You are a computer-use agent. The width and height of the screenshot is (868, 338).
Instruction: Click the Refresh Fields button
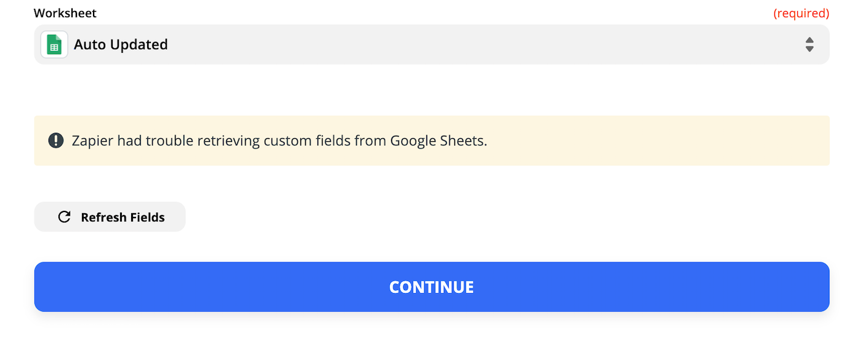tap(110, 217)
